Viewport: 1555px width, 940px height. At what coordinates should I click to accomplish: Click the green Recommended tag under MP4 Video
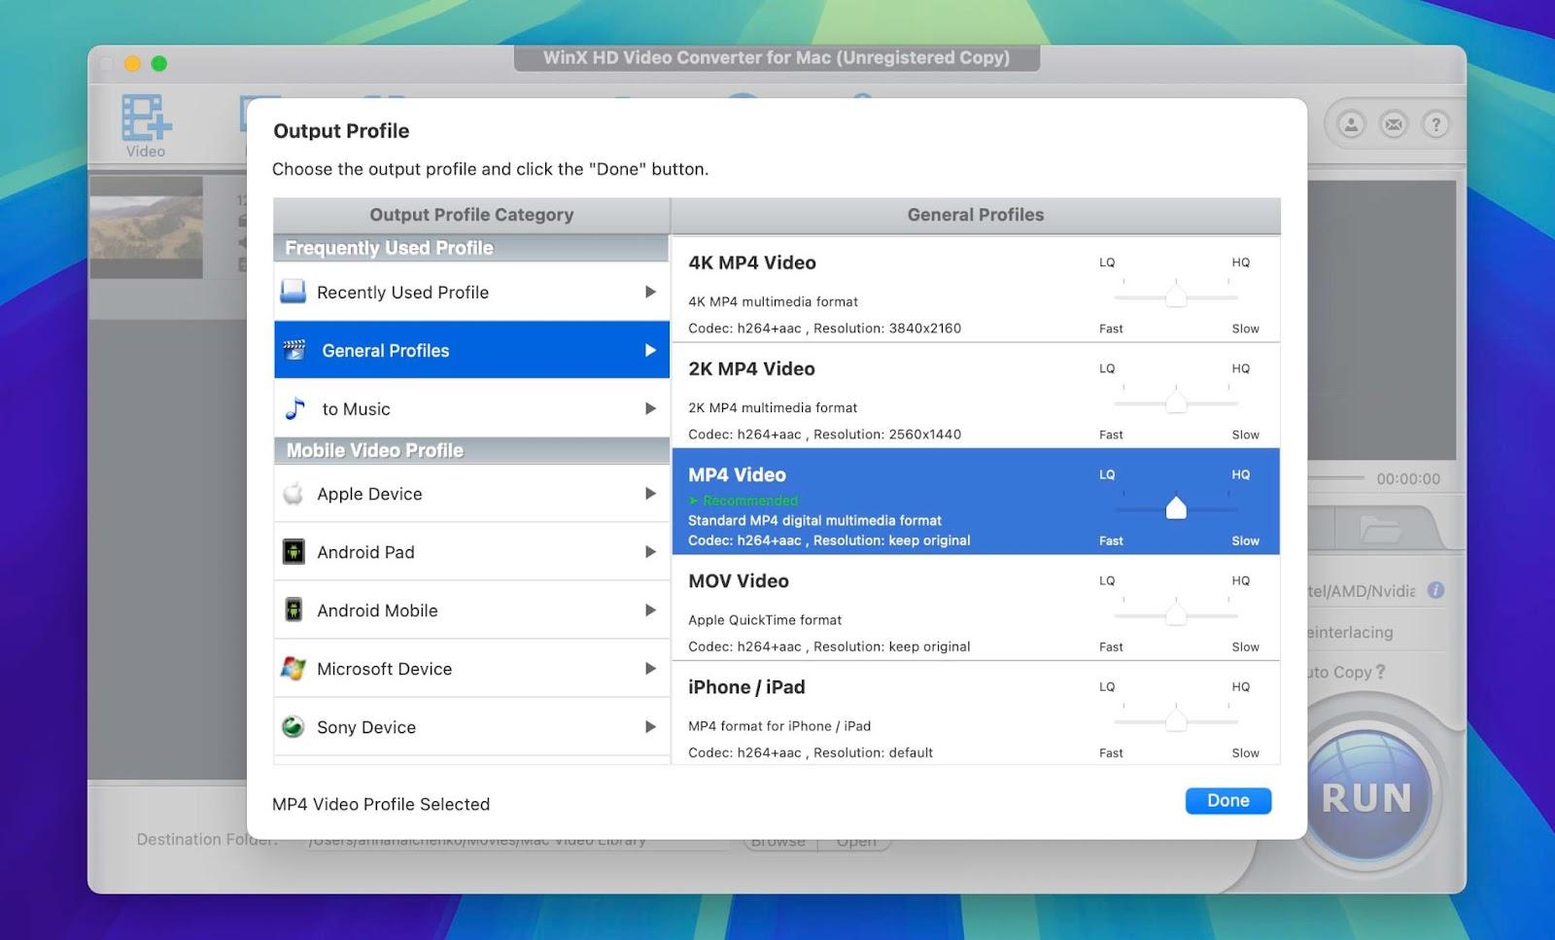743,501
